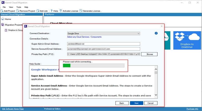The image size is (202, 111).
Task: Click Professional Edition status bar text
Action: [53, 109]
